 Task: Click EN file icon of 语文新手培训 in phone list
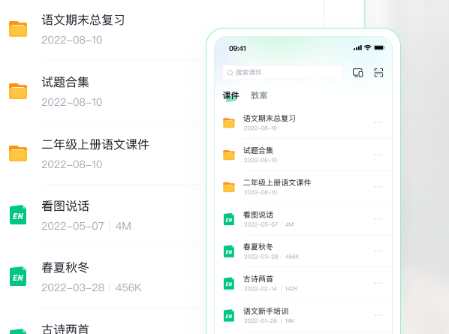(229, 315)
